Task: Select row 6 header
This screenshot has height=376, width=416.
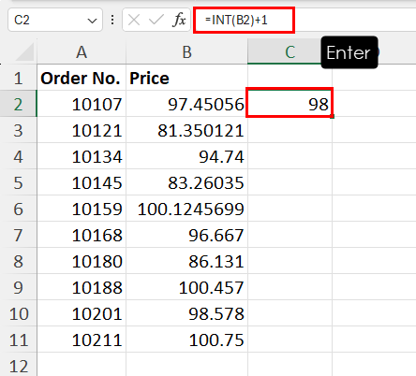Action: tap(19, 209)
